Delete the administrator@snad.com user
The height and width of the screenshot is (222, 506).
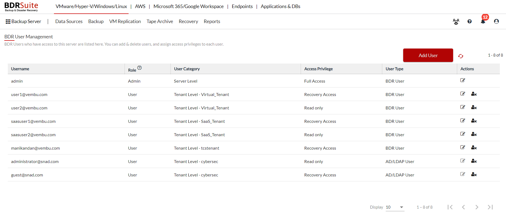(x=474, y=161)
